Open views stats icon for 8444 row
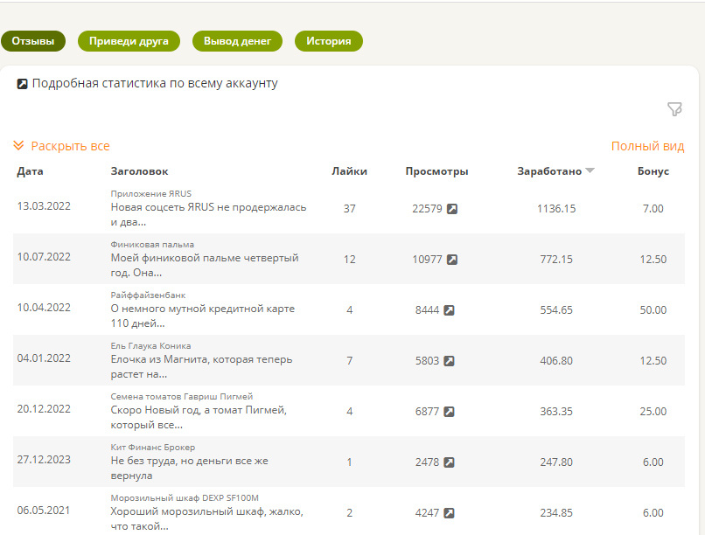The width and height of the screenshot is (705, 535). point(449,310)
